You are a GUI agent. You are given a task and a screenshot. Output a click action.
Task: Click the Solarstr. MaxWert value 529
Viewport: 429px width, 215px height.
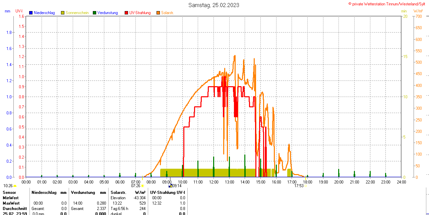(142, 203)
